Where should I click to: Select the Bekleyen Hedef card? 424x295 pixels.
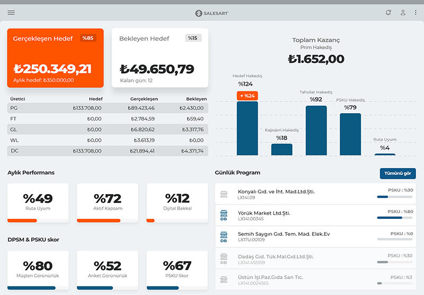coord(160,58)
